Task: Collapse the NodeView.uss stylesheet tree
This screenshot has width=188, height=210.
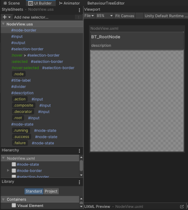Action: (x=3, y=24)
